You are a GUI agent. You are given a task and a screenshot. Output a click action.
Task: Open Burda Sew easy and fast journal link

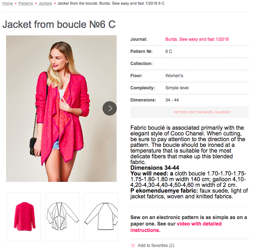[197, 39]
